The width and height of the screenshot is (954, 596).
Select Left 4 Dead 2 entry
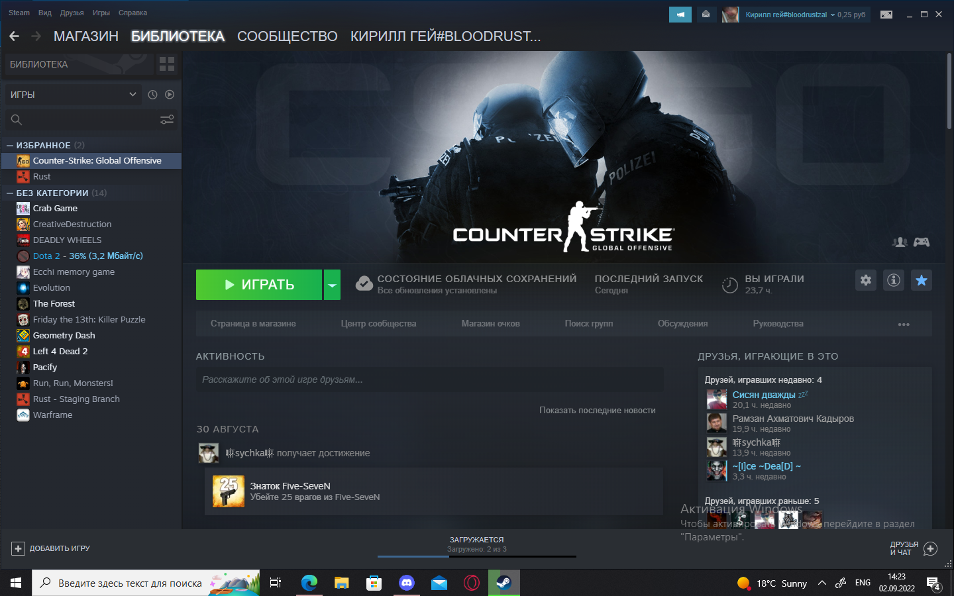91,352
